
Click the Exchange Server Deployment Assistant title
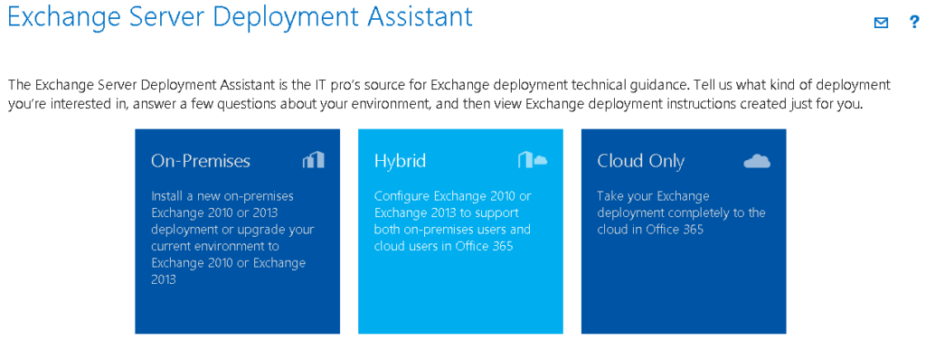(241, 17)
